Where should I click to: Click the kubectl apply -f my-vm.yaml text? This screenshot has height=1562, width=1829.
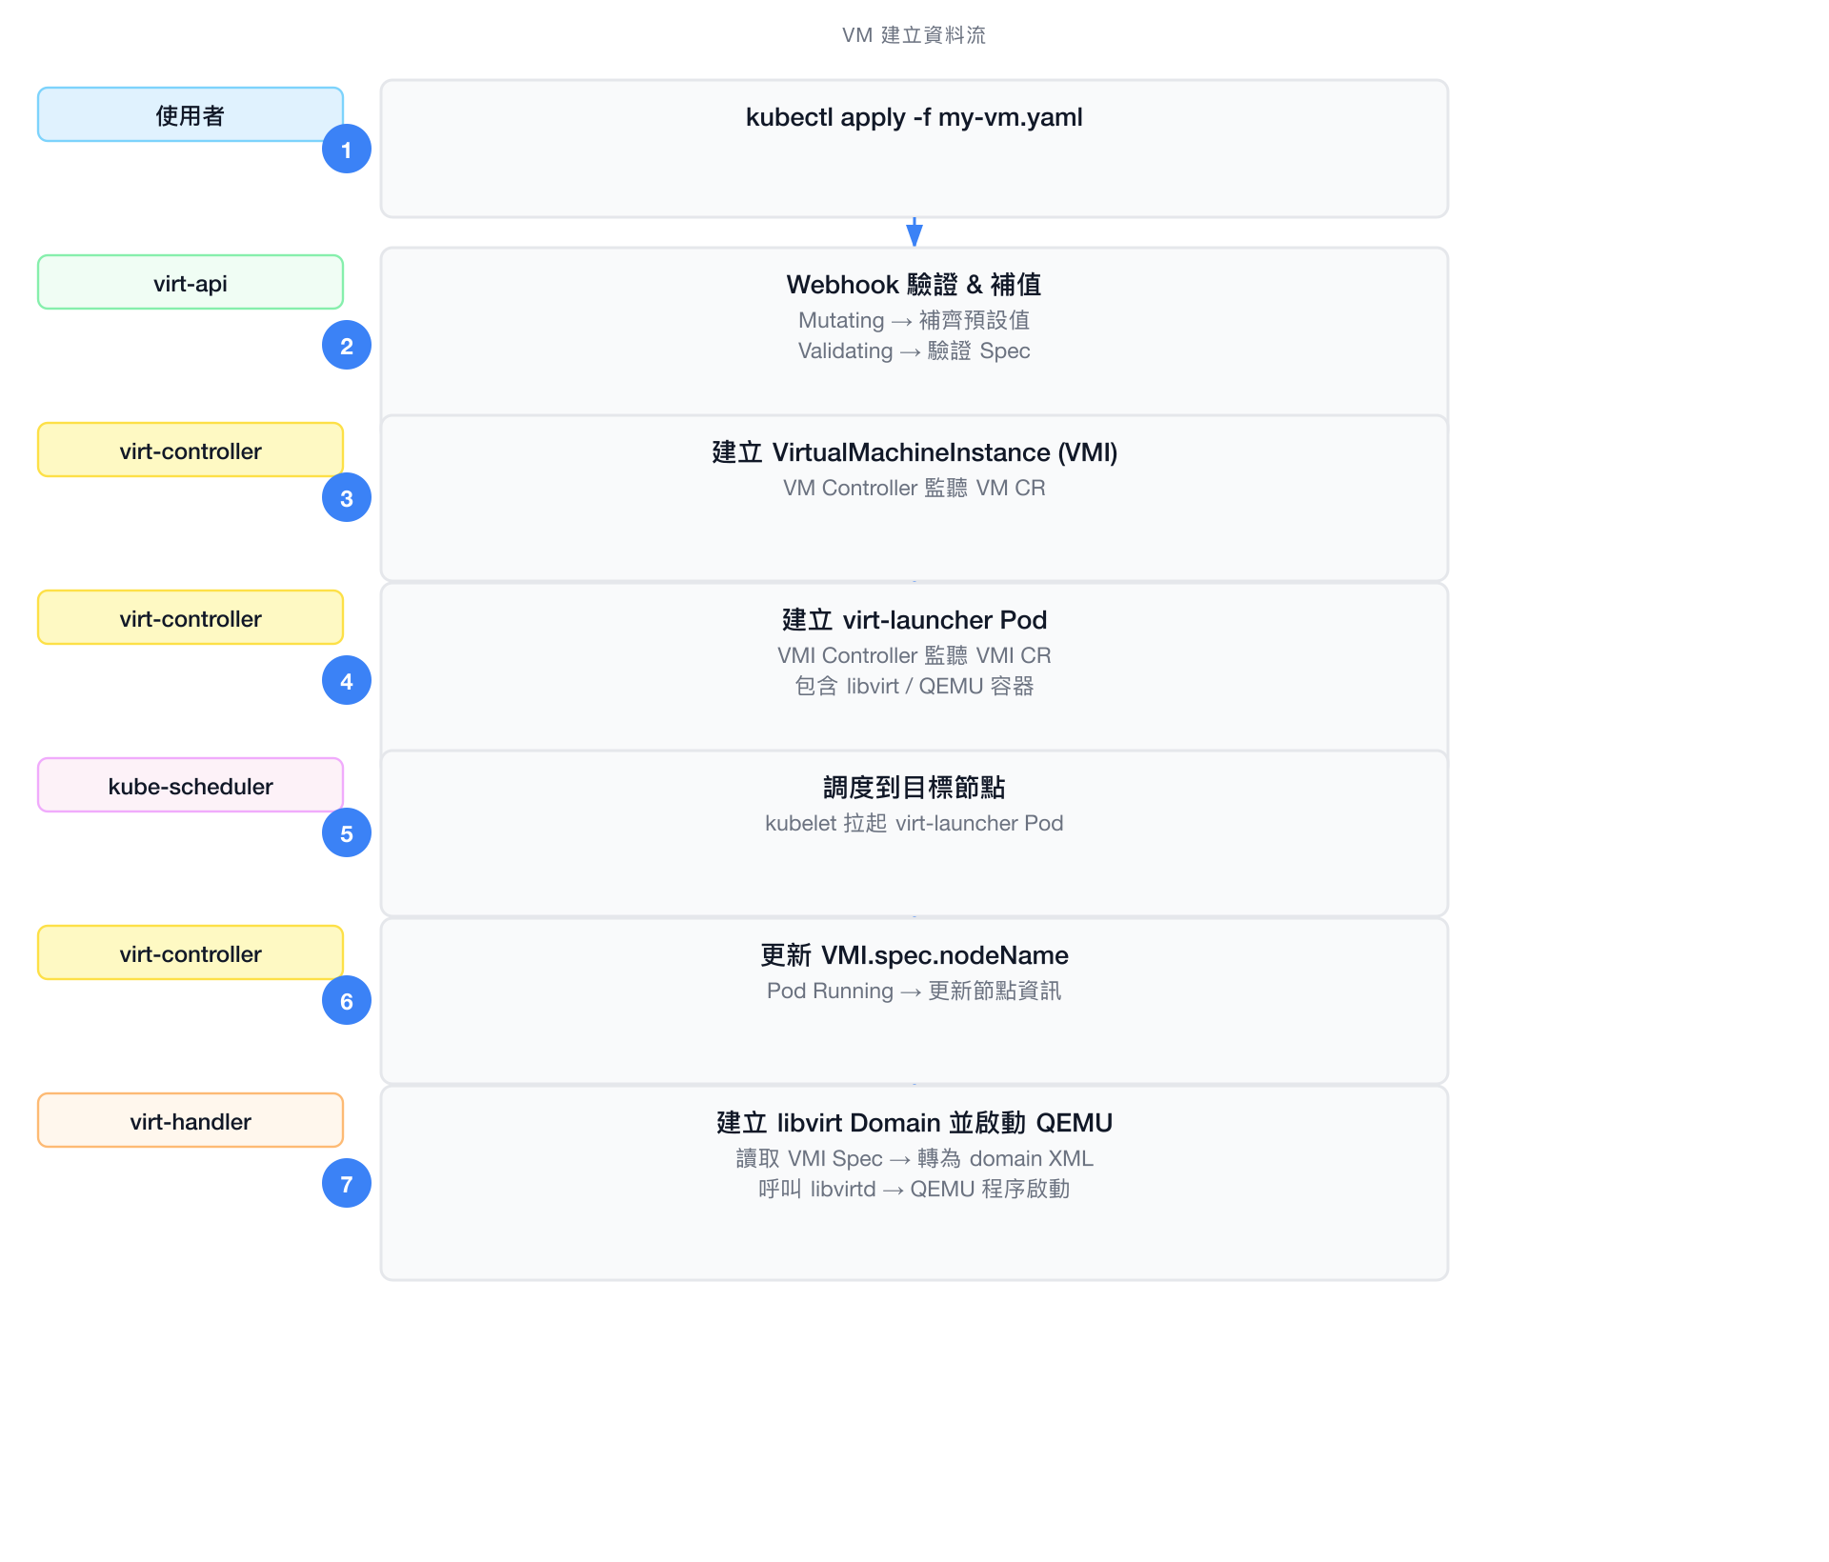914,117
